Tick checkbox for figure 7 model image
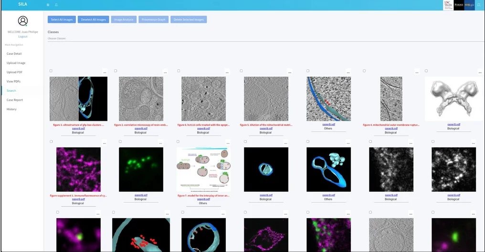The image size is (485, 252). pos(178,142)
